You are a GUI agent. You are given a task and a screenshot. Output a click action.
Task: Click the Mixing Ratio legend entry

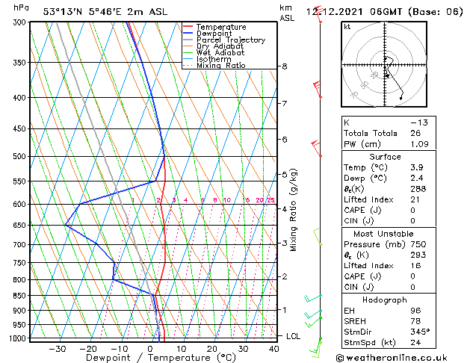point(214,66)
